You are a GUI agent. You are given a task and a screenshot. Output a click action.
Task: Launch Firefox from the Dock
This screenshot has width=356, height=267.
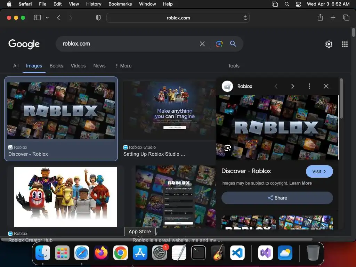[101, 253]
